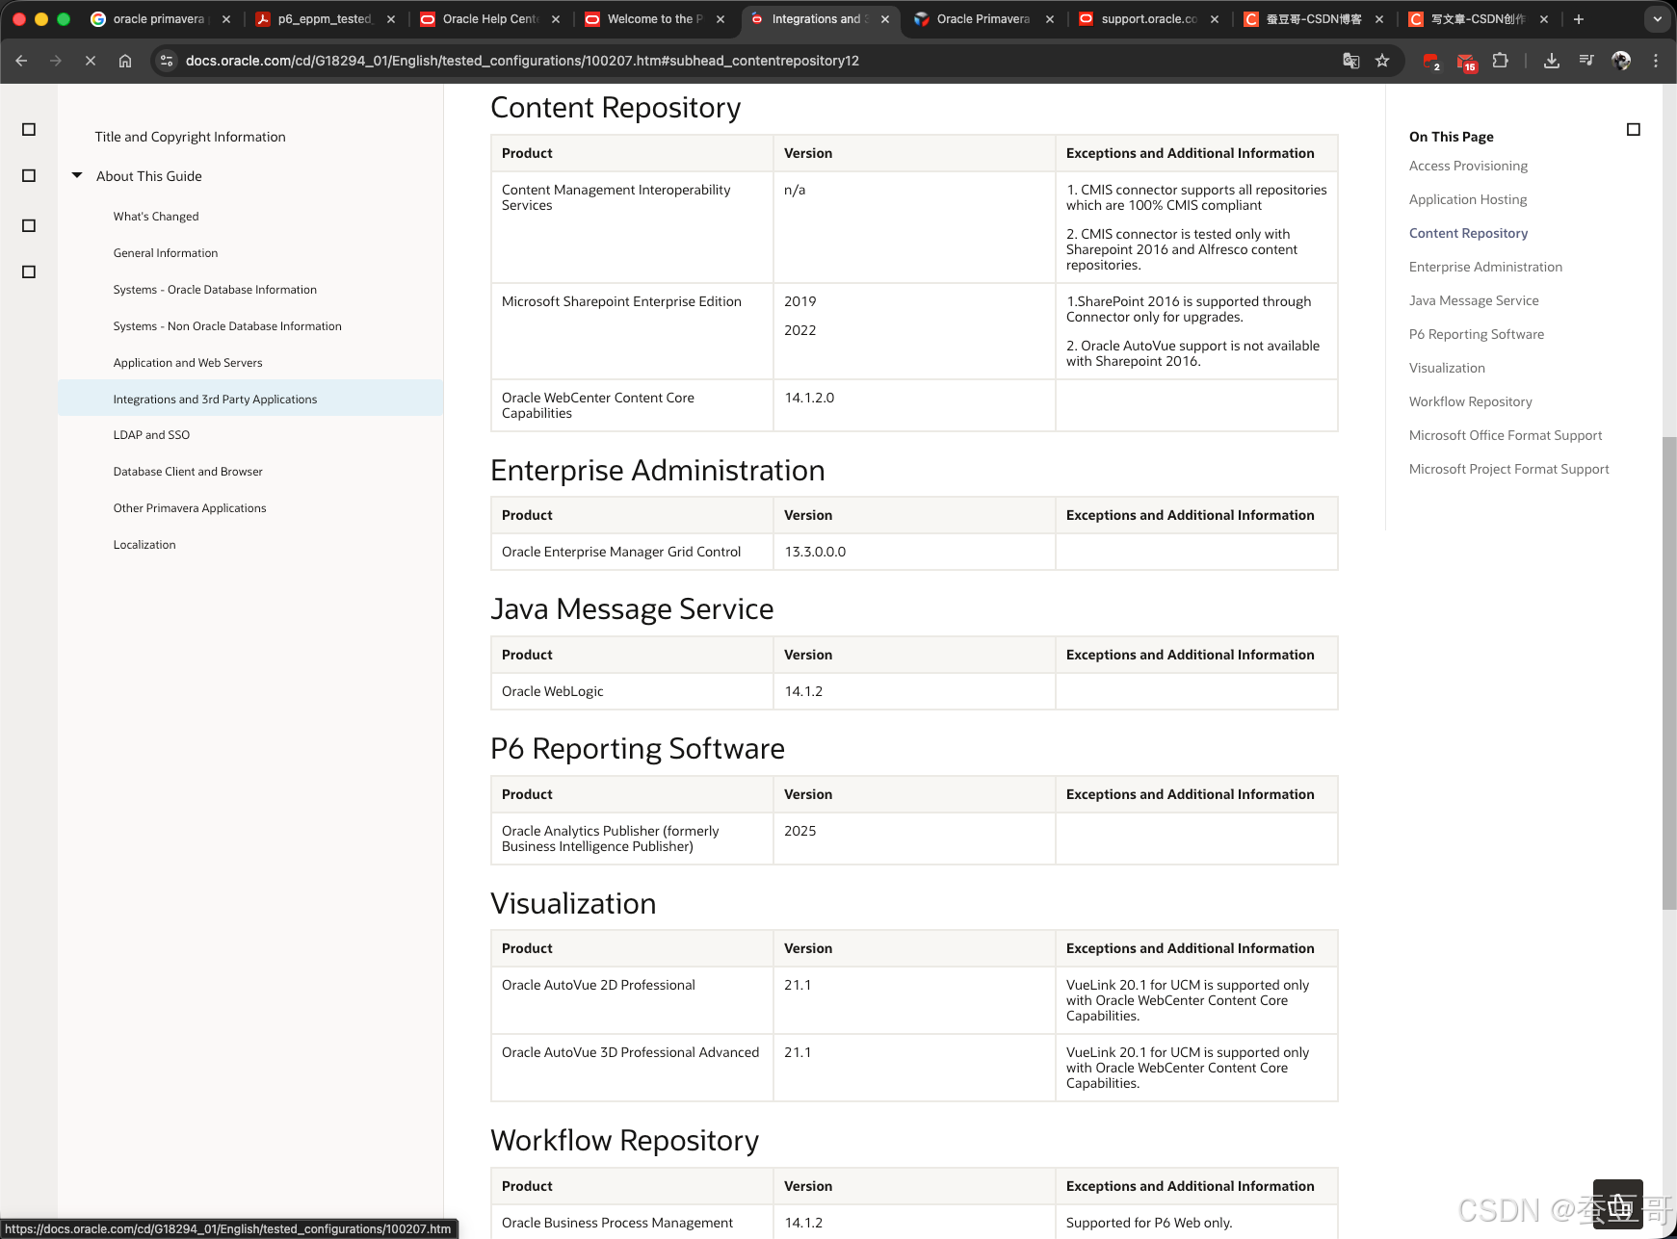Go forward to the next page
Image resolution: width=1677 pixels, height=1239 pixels.
[x=56, y=61]
